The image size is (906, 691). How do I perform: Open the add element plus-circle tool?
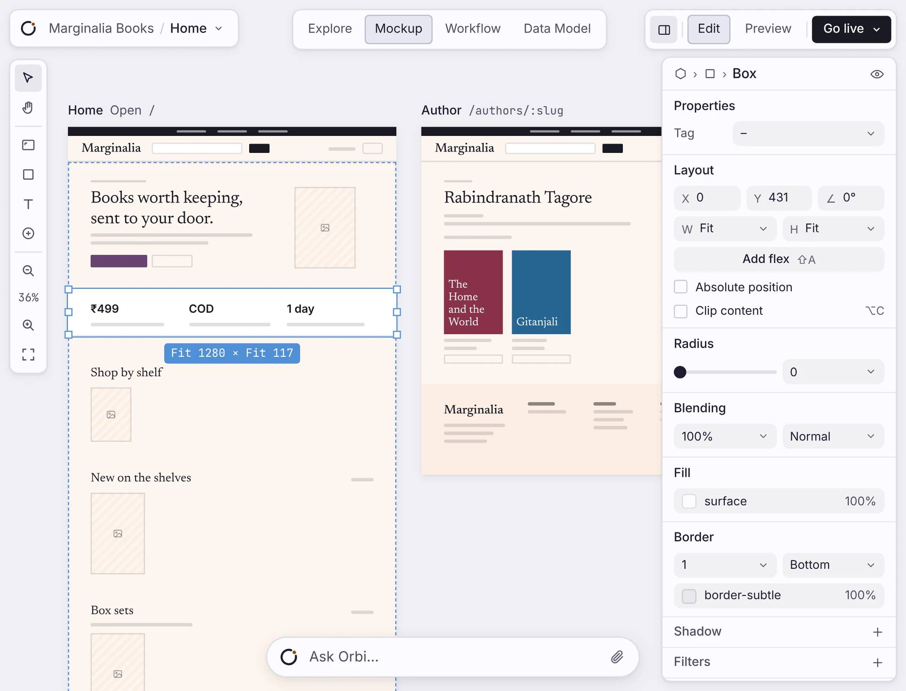tap(28, 234)
